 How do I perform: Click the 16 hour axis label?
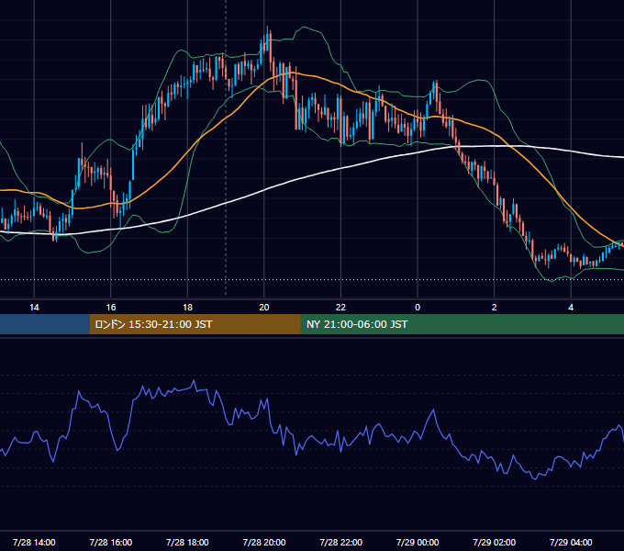point(111,308)
